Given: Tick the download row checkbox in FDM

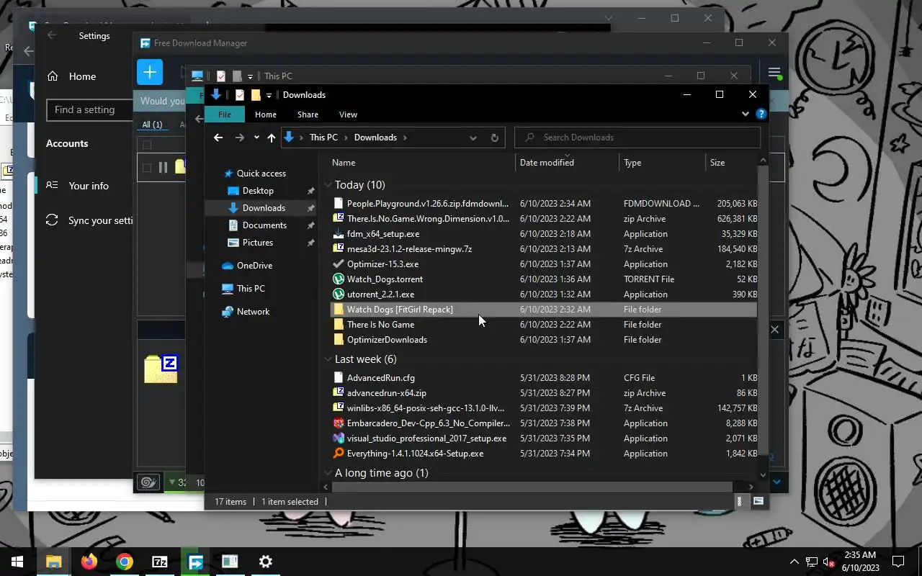Looking at the screenshot, I should pos(147,167).
